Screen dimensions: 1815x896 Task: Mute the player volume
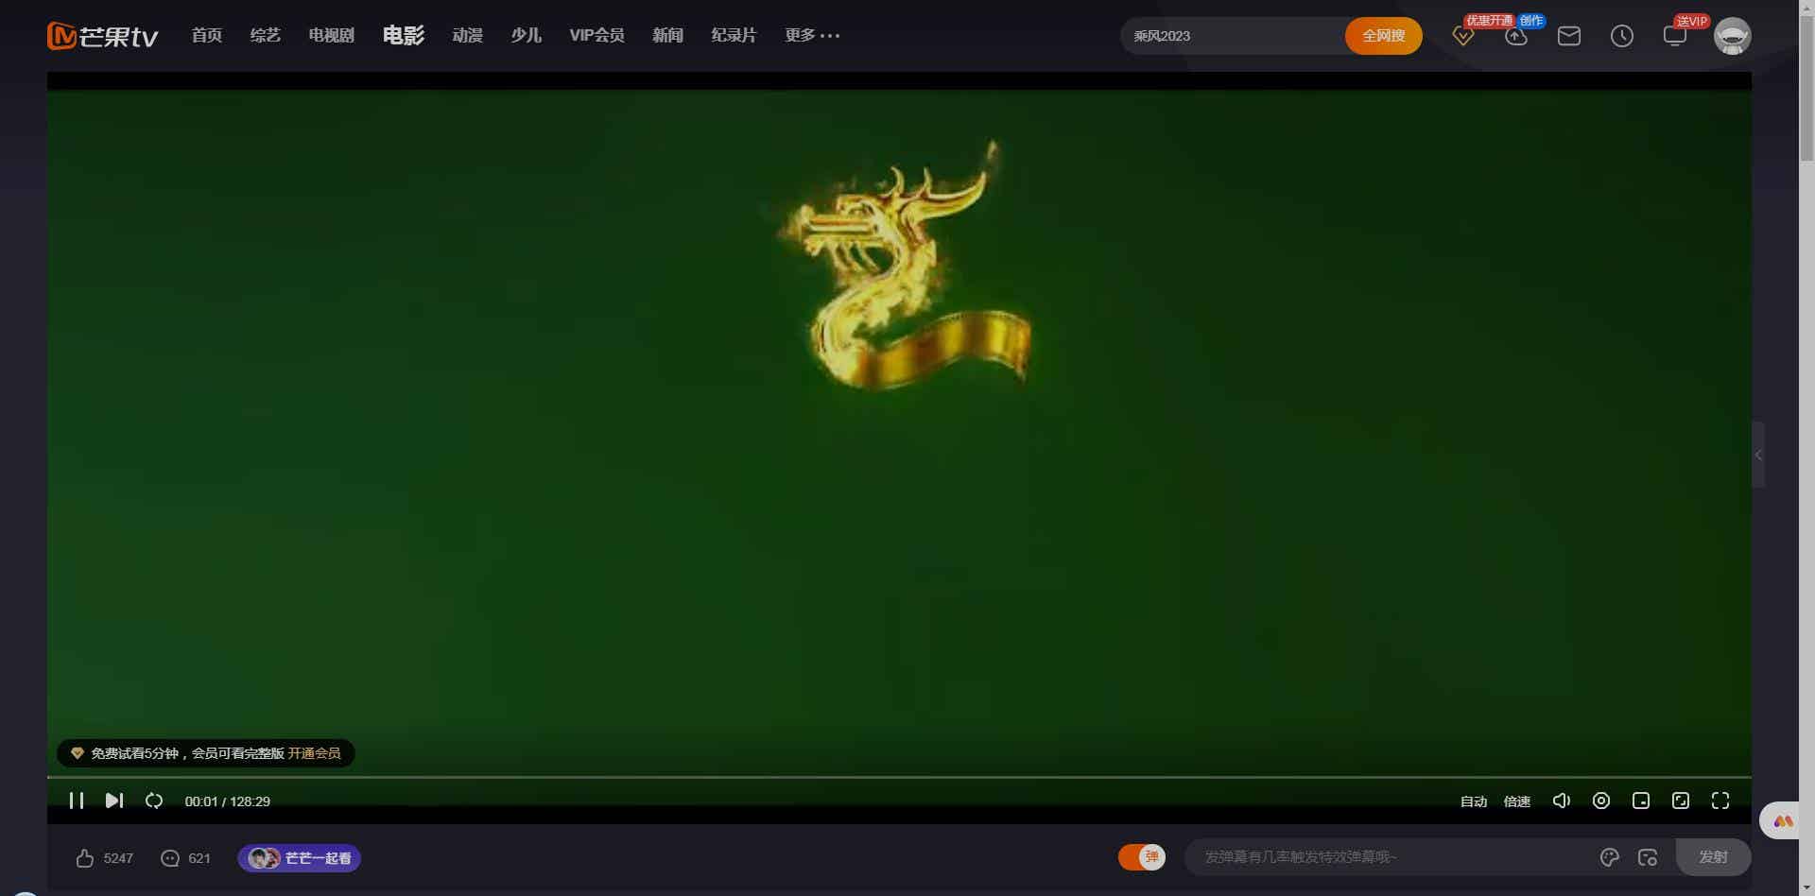point(1561,801)
